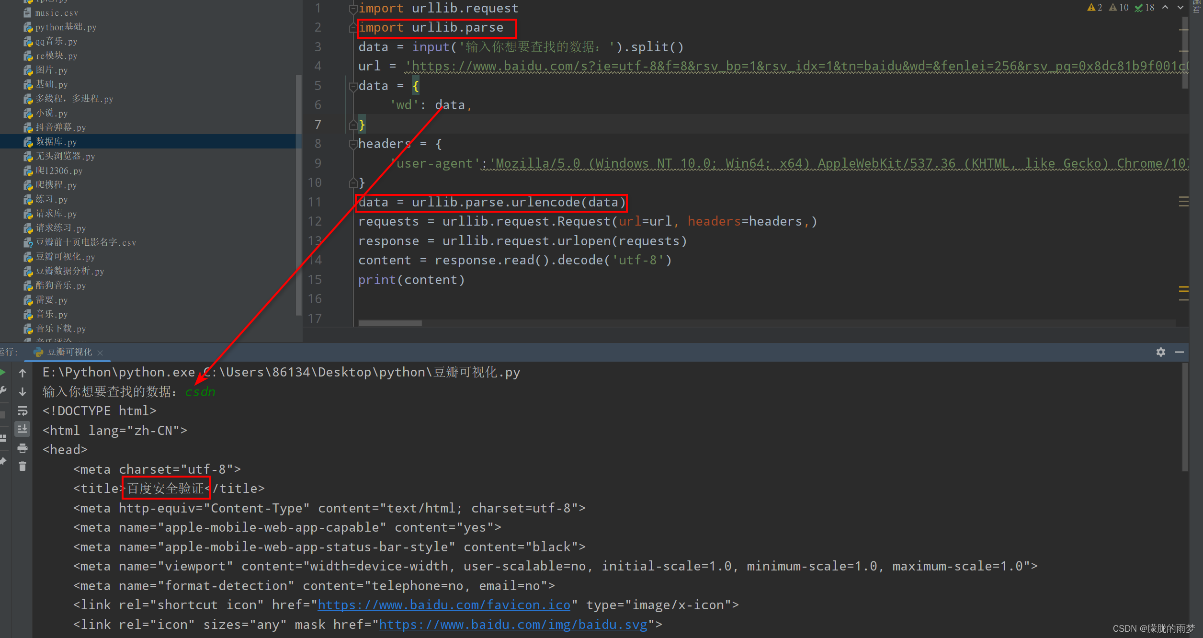Open 请求库.py file
This screenshot has width=1203, height=638.
56,214
